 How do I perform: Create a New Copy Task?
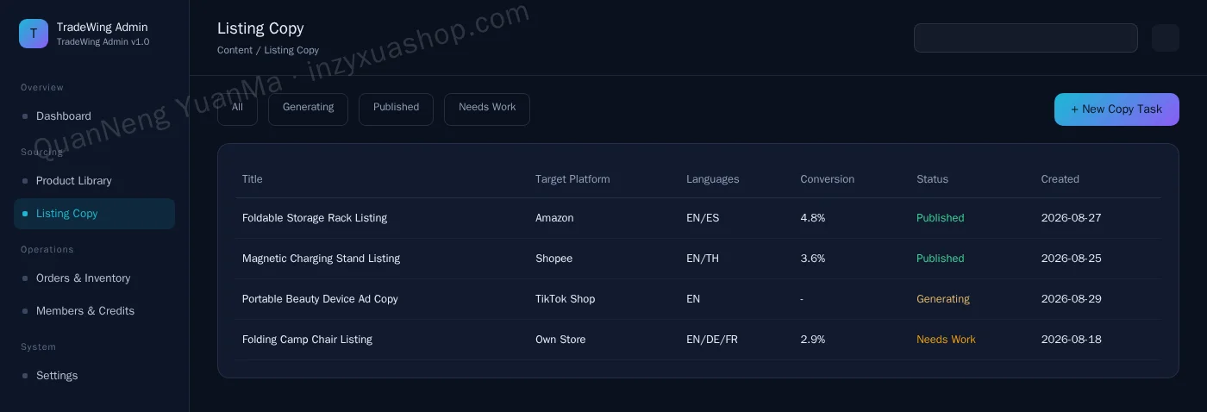coord(1116,109)
